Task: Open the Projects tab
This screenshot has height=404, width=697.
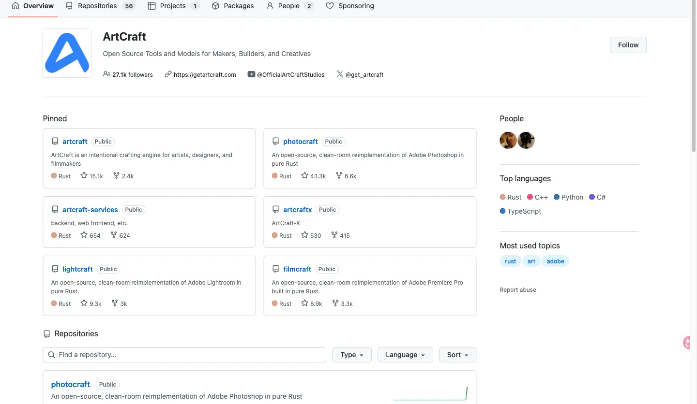Action: [x=173, y=6]
